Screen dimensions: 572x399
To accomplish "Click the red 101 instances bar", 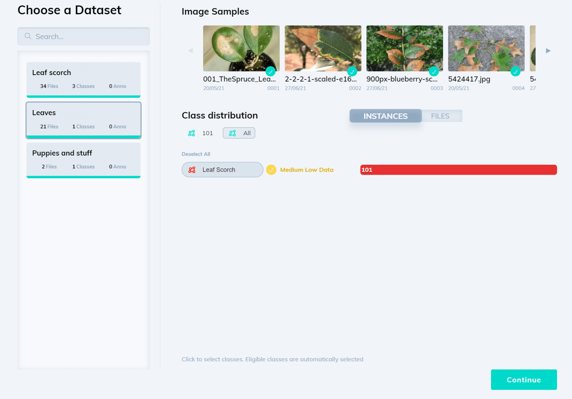I will coord(458,170).
